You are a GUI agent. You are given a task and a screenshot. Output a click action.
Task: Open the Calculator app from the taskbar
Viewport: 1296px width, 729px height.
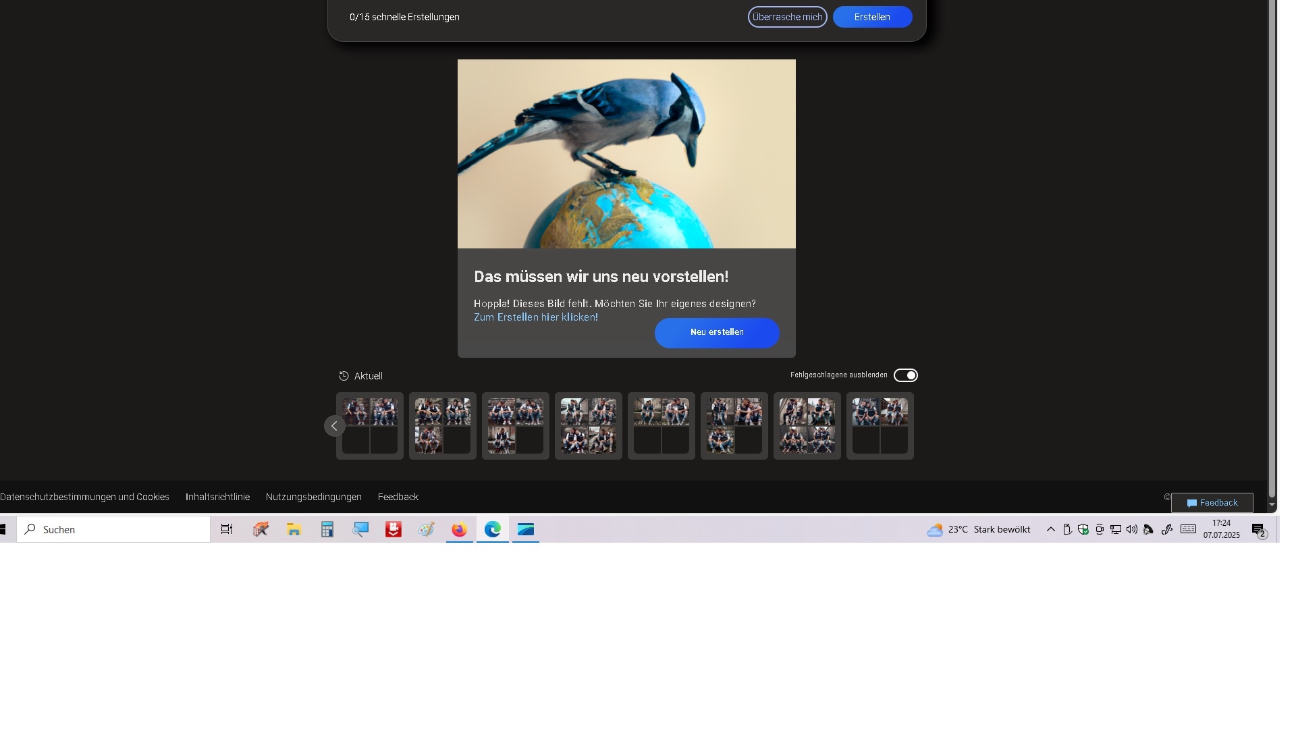327,529
